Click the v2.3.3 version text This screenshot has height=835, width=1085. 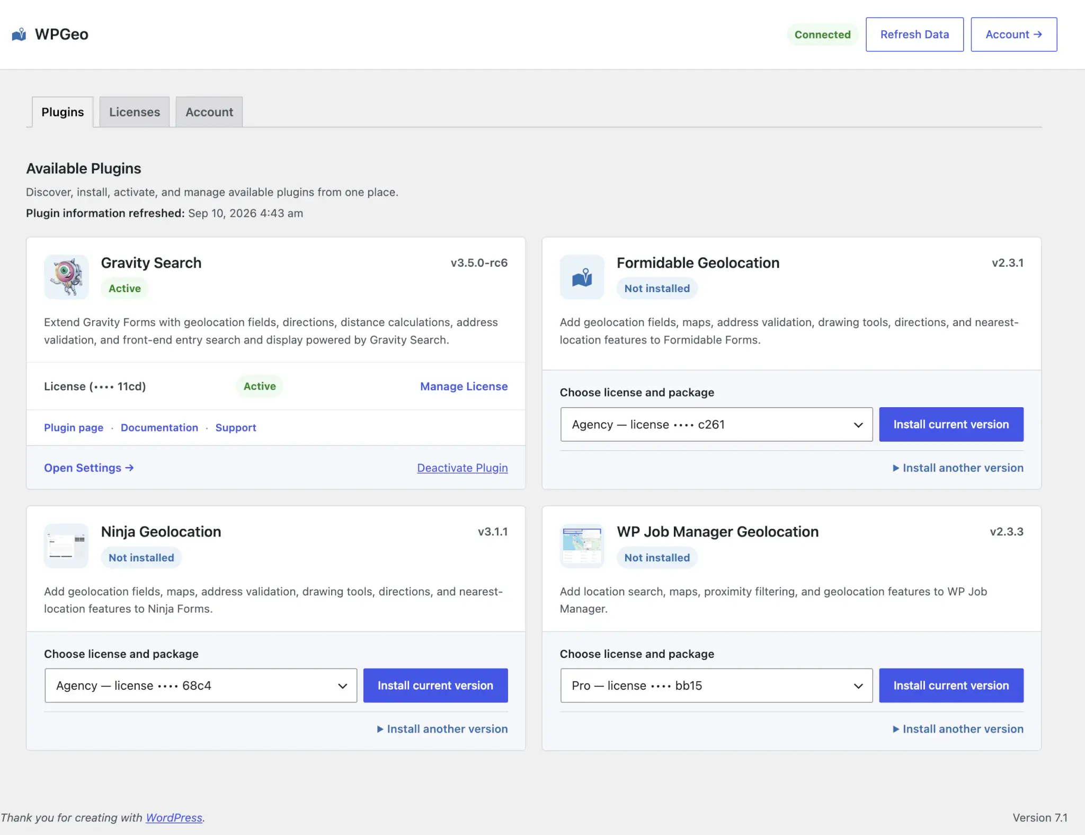(x=1006, y=531)
